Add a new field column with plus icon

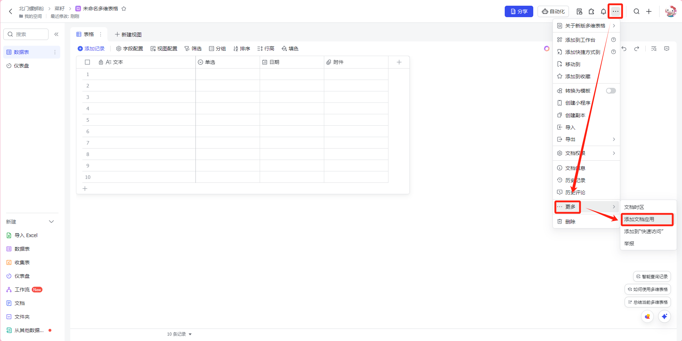tap(399, 62)
